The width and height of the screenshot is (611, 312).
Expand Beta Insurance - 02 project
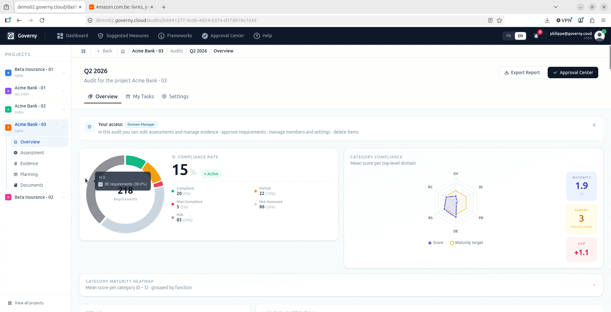(64, 198)
